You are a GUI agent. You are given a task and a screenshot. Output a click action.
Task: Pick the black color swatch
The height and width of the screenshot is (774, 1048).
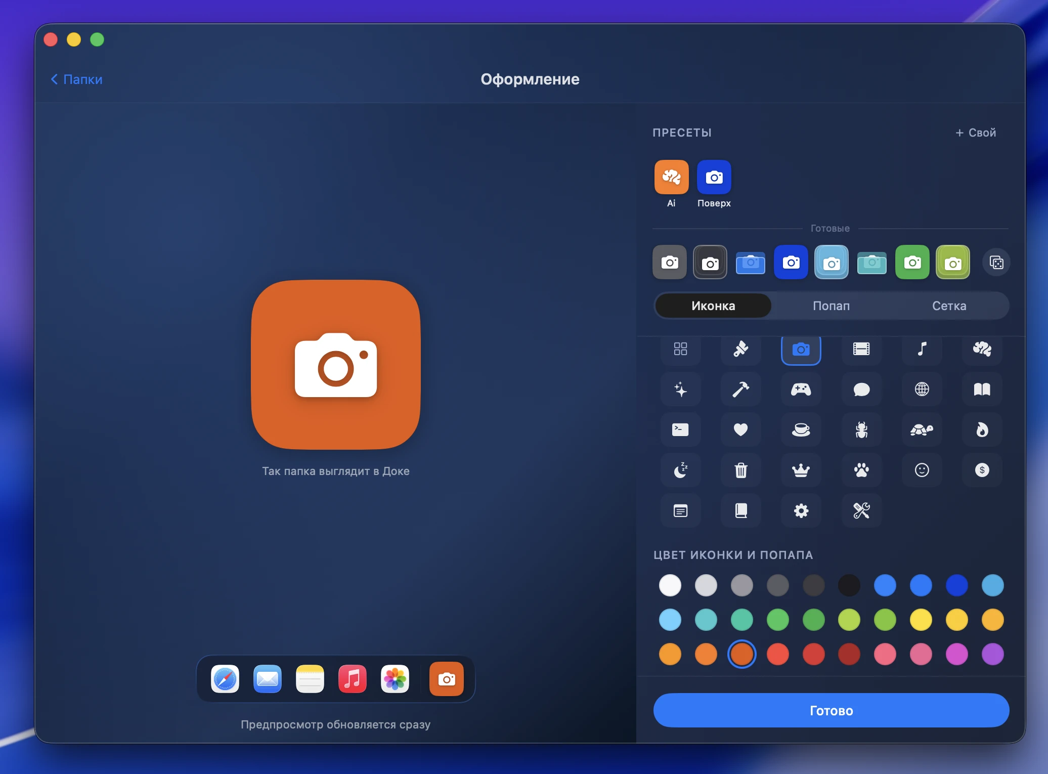pos(849,585)
